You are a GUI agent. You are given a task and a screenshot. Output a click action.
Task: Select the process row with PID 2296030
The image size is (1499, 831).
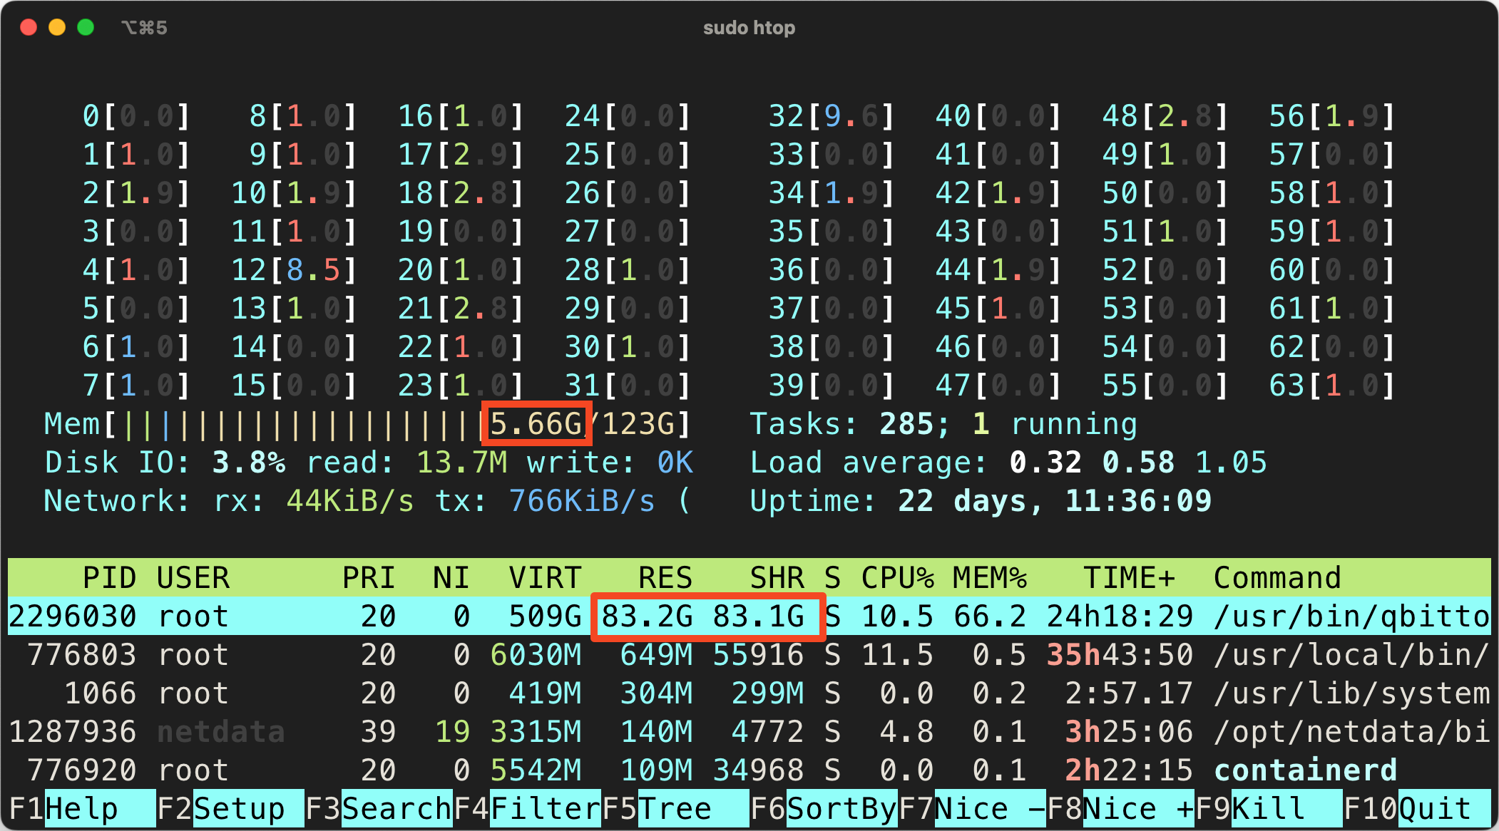pyautogui.click(x=749, y=616)
